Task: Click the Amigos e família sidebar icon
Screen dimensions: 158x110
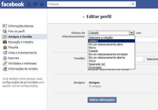Action: 5,37
